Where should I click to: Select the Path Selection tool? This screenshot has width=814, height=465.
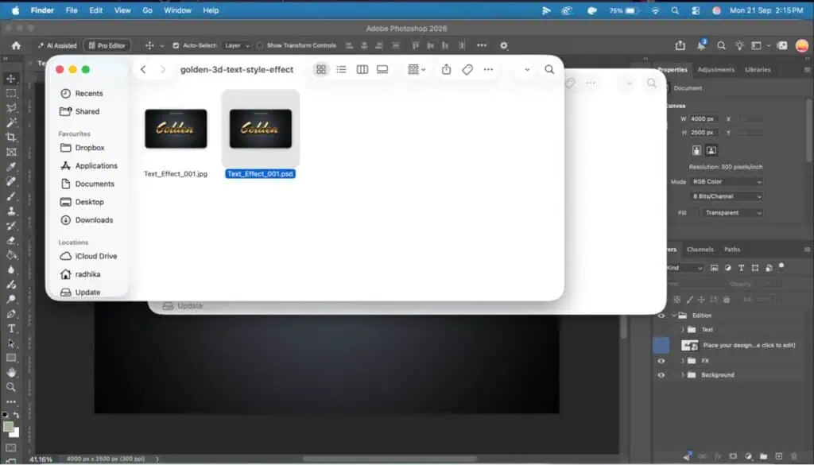(x=11, y=343)
